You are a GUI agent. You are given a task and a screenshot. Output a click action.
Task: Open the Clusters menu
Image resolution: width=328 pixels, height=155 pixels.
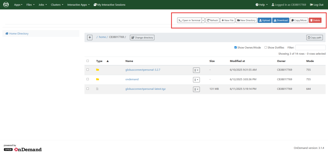pos(57,5)
